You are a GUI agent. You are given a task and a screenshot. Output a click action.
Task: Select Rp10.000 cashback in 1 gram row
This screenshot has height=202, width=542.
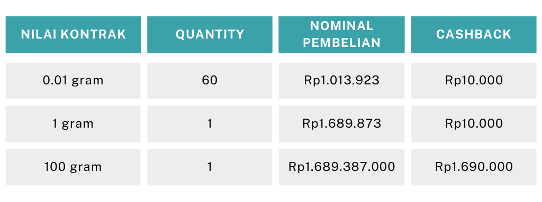(474, 124)
